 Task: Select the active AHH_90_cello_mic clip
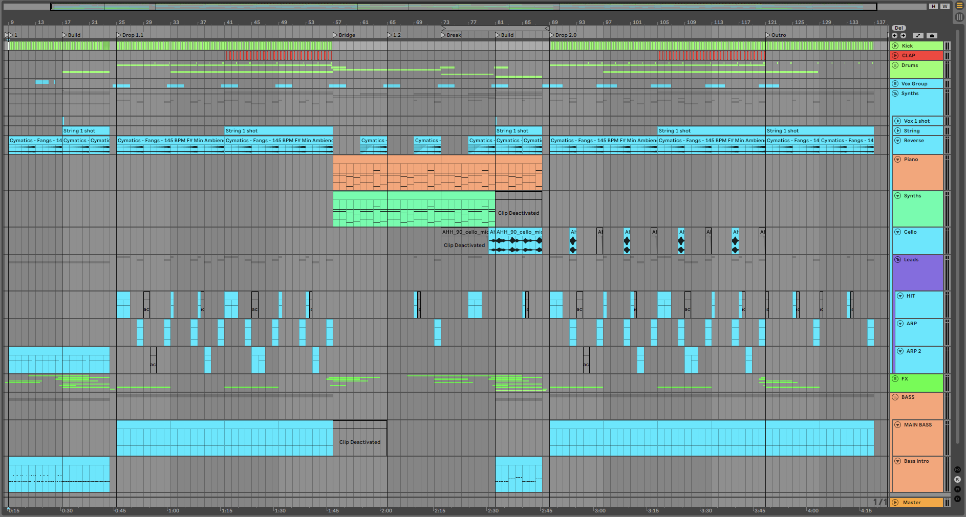(519, 241)
